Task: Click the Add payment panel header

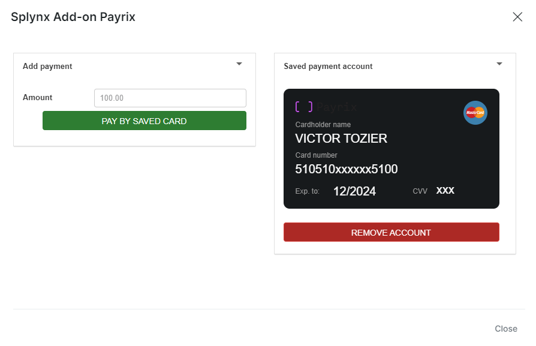Action: (x=47, y=66)
